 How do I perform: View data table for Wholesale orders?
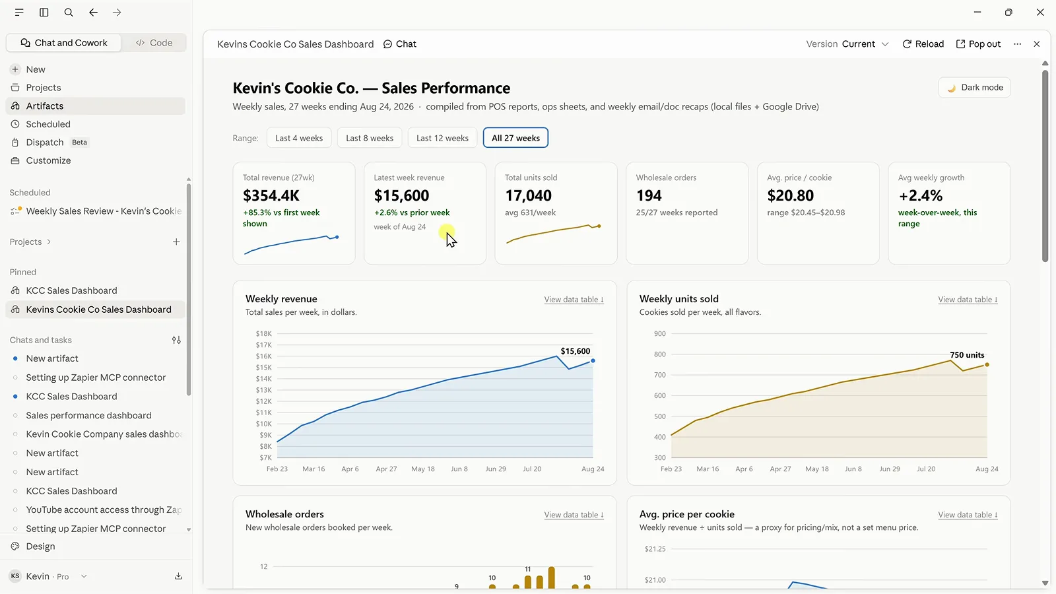click(x=574, y=515)
